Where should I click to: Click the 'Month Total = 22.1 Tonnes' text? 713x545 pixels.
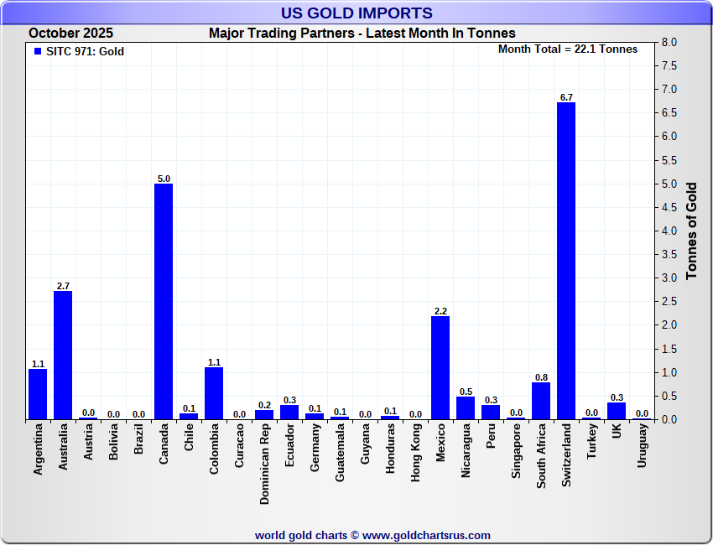pos(567,49)
